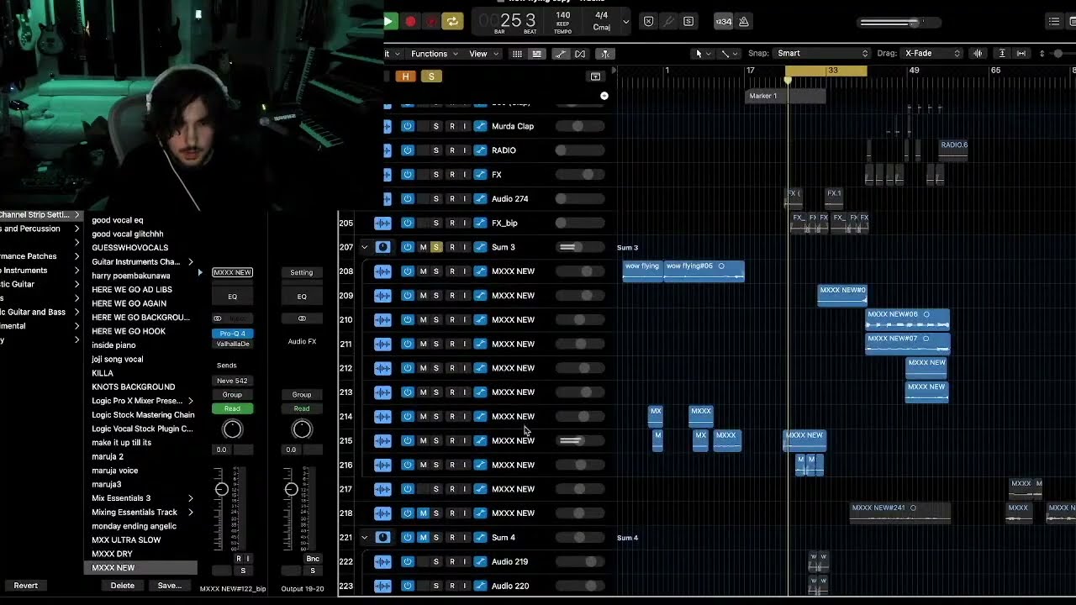The width and height of the screenshot is (1076, 605).
Task: Toggle the Show Automation icon
Action: [x=561, y=54]
